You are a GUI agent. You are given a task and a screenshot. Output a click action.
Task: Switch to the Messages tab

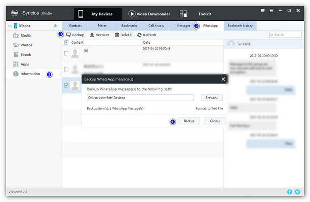tap(183, 26)
